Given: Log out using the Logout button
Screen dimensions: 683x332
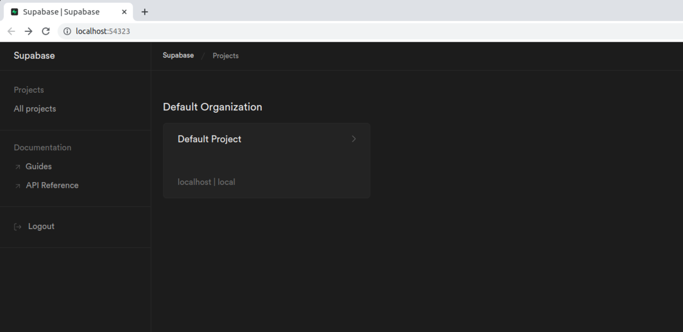Looking at the screenshot, I should pyautogui.click(x=41, y=226).
